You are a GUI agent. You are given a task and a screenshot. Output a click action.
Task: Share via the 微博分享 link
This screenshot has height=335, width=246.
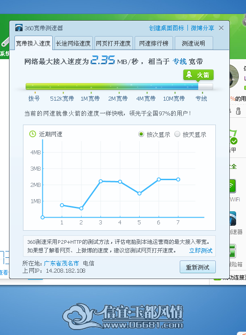[x=202, y=28]
